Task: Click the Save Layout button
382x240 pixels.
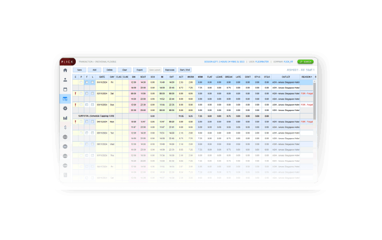Action: [x=155, y=70]
